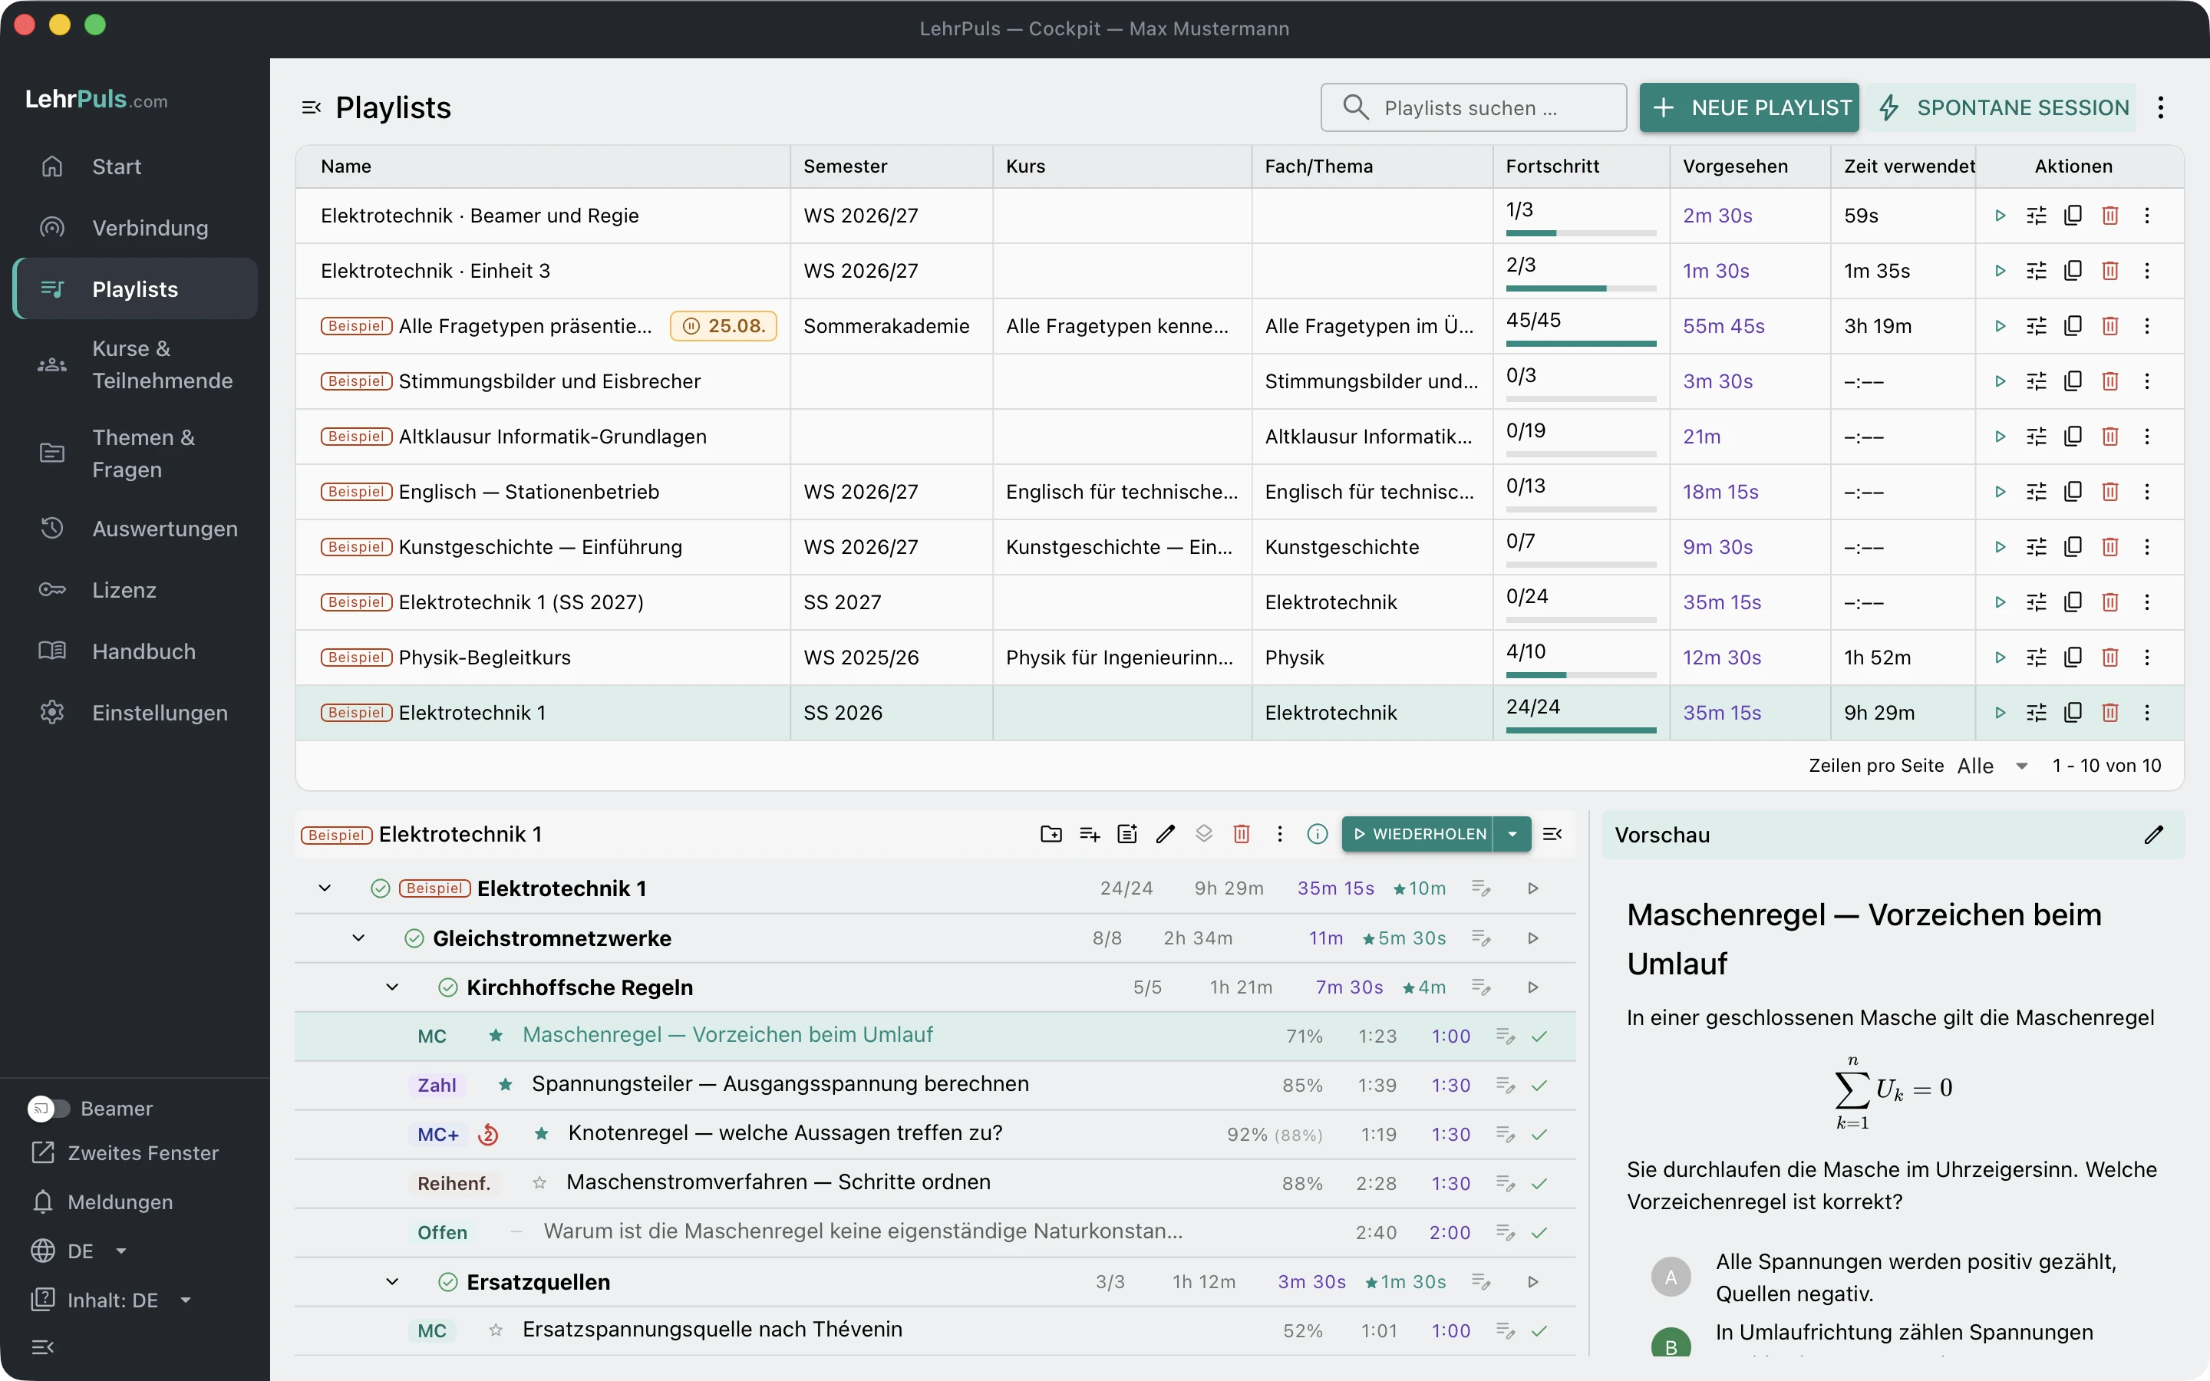Show info for Elektrotechnik 1 playlist
This screenshot has width=2210, height=1381.
(1317, 834)
